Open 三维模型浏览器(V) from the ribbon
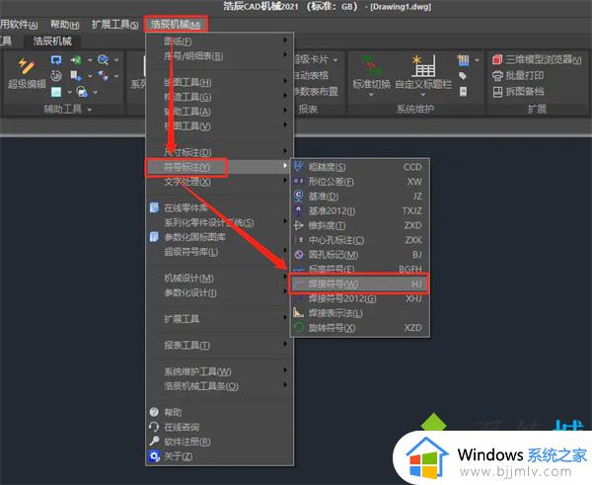The image size is (592, 485). (536, 59)
